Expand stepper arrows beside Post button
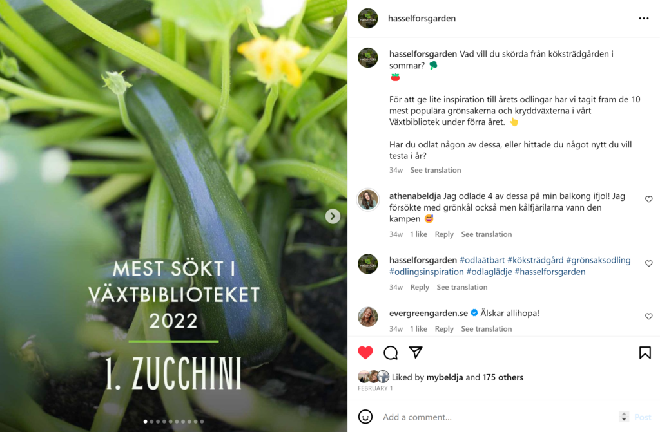Image resolution: width=660 pixels, height=432 pixels. point(624,417)
